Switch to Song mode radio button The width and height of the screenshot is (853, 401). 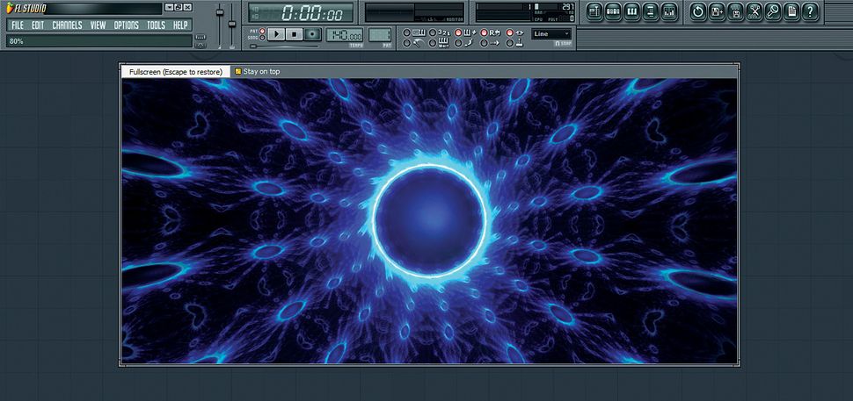(262, 38)
